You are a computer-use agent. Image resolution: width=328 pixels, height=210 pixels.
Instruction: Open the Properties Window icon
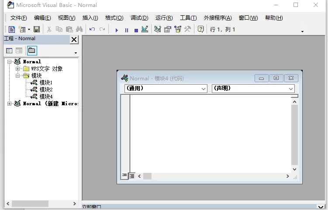[x=168, y=29]
